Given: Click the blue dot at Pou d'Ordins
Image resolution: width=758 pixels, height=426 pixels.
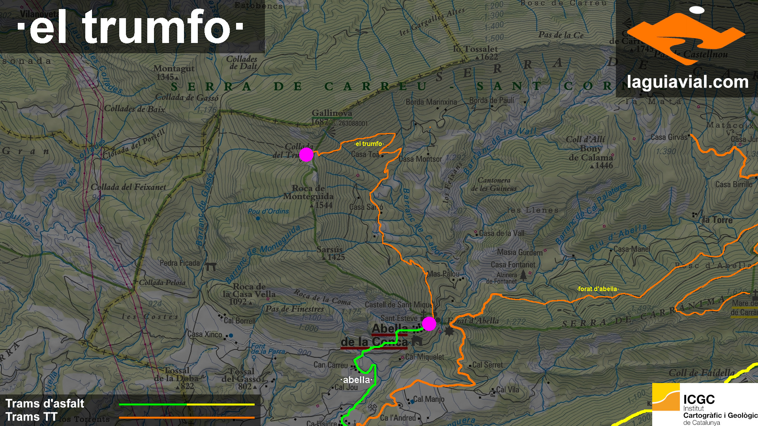Looking at the screenshot, I should [258, 218].
